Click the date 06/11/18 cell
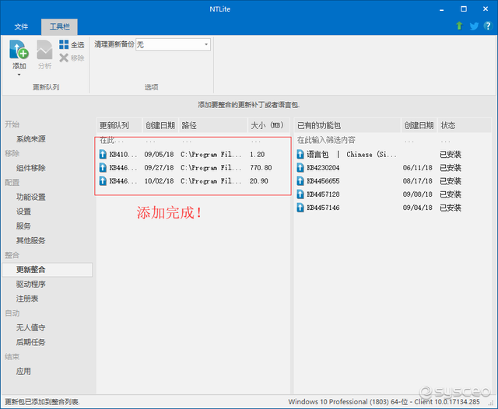The image size is (498, 409). click(418, 168)
